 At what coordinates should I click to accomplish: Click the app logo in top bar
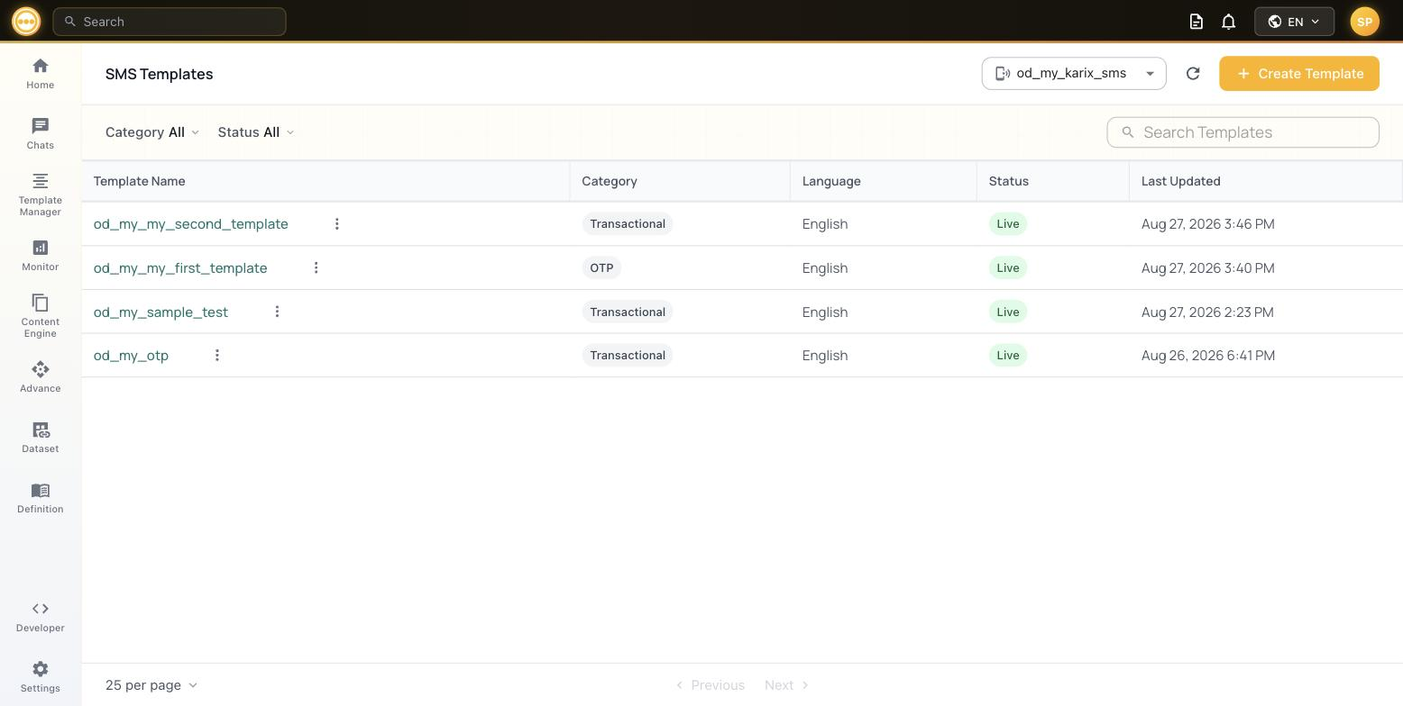(x=26, y=21)
